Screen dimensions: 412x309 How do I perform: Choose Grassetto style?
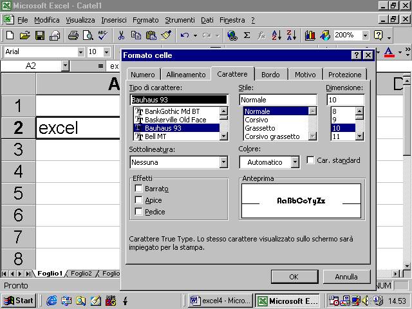click(x=276, y=128)
